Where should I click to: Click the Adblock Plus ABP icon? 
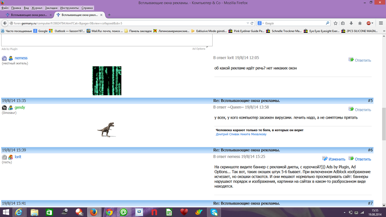coord(369,23)
